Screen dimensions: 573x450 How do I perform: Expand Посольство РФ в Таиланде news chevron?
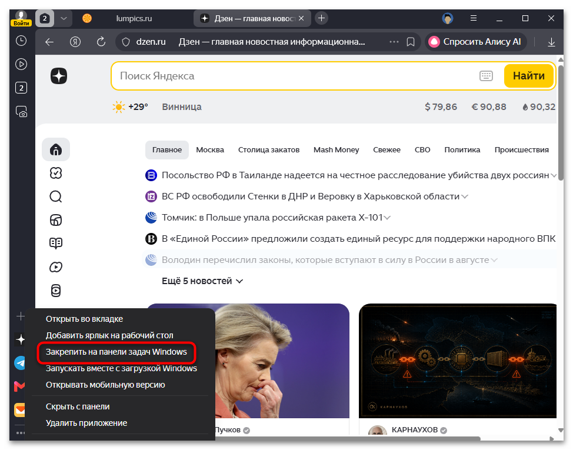pos(554,176)
